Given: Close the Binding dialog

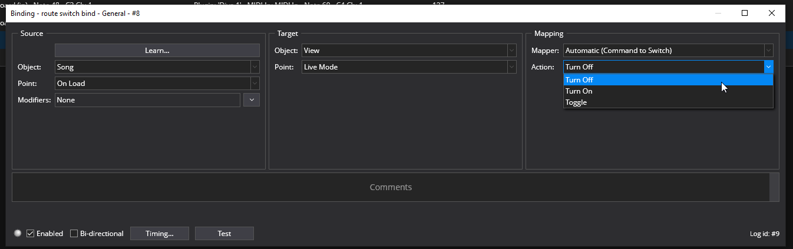Looking at the screenshot, I should (772, 13).
